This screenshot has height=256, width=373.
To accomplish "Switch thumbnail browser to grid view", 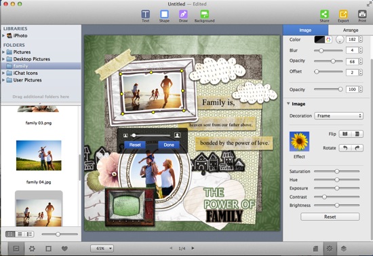I will 10,234.
